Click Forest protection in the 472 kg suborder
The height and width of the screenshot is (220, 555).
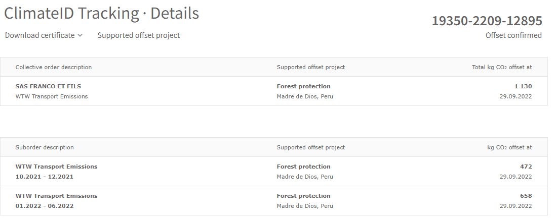(x=303, y=167)
